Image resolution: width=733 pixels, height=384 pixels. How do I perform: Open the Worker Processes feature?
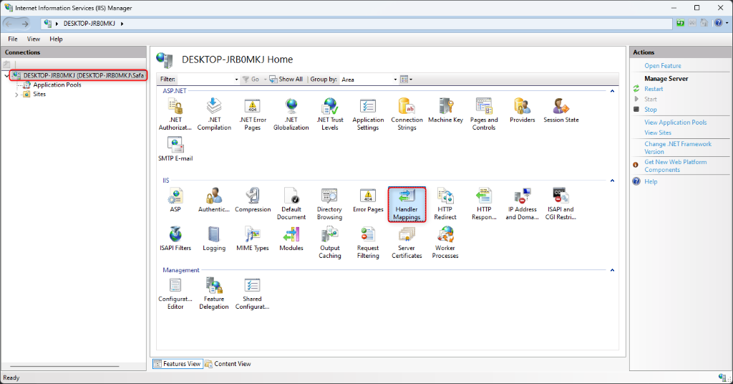coord(445,243)
